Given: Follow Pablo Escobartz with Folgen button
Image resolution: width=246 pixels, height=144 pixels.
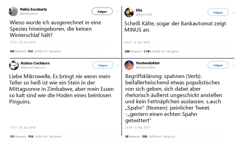Looking at the screenshot, I should point(102,11).
